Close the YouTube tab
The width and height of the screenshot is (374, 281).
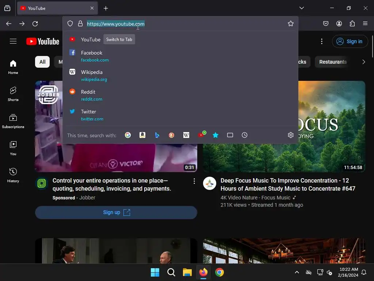92,8
